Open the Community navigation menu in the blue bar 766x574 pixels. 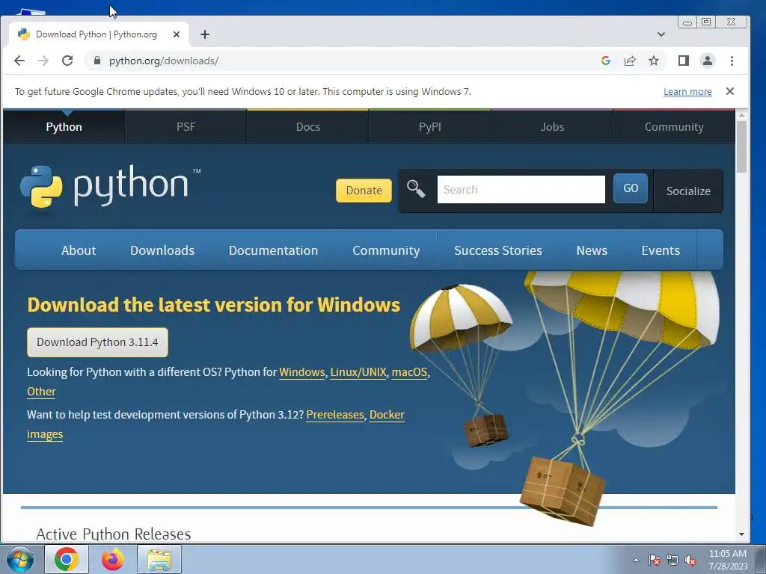386,250
